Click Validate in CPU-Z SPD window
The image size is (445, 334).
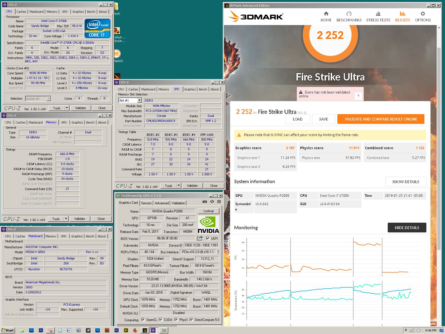[192, 186]
